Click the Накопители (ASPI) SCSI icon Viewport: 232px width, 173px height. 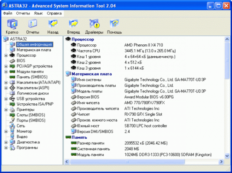[x=12, y=88]
